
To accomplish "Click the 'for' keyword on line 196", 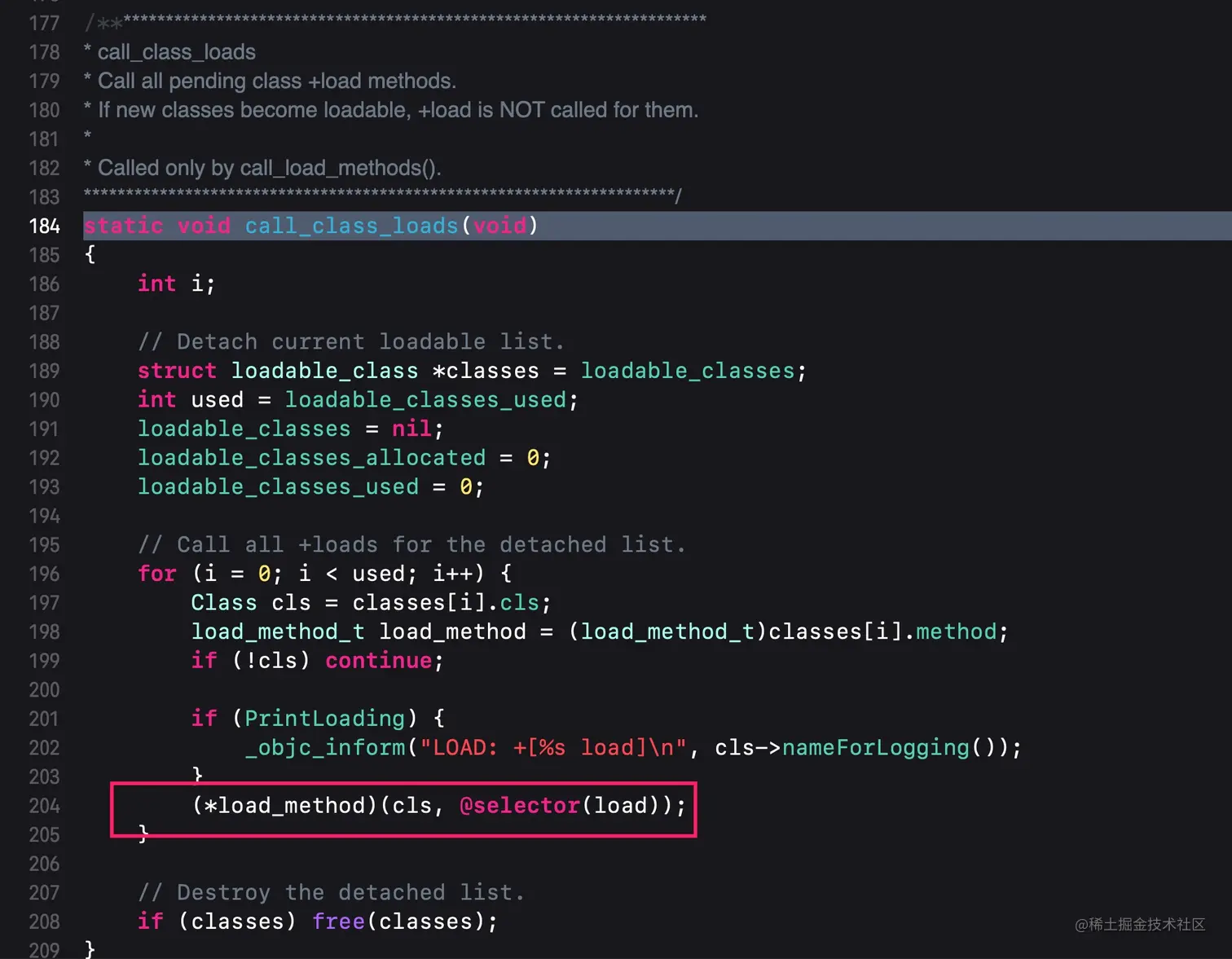I will click(x=157, y=574).
